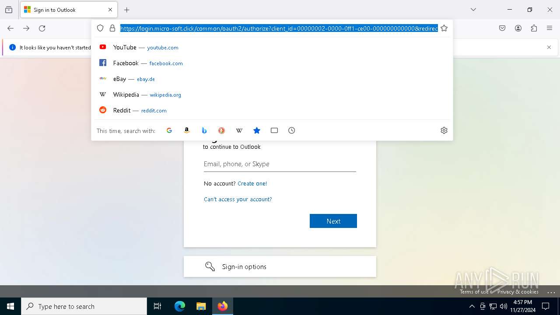Viewport: 560px width, 315px height.
Task: Expand the list all tabs dropdown
Action: pos(473,10)
